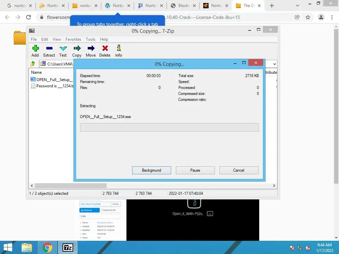Minimize the 7-Zip main window
This screenshot has height=254, width=339.
250,30
